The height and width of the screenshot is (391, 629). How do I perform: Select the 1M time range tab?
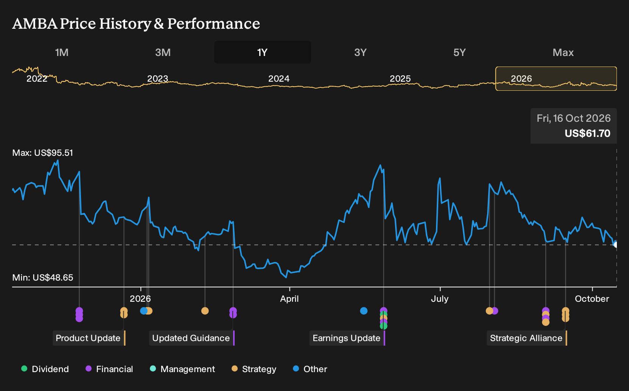point(62,52)
